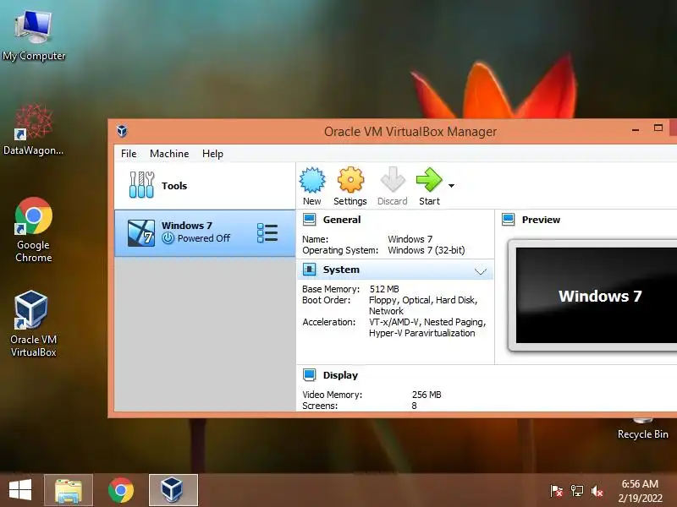Viewport: 677px width, 507px height.
Task: Click the Display section header
Action: 340,375
